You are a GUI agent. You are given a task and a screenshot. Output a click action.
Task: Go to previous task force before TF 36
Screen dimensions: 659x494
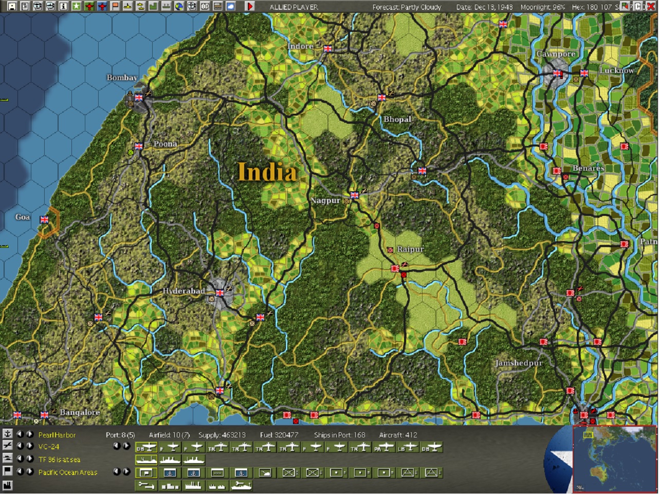(x=21, y=459)
